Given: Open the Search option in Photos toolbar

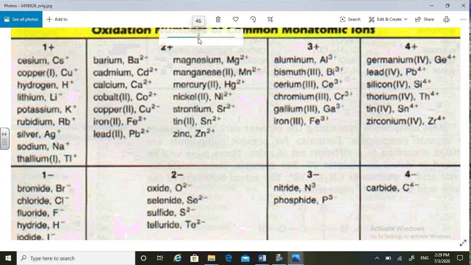Looking at the screenshot, I should point(350,19).
